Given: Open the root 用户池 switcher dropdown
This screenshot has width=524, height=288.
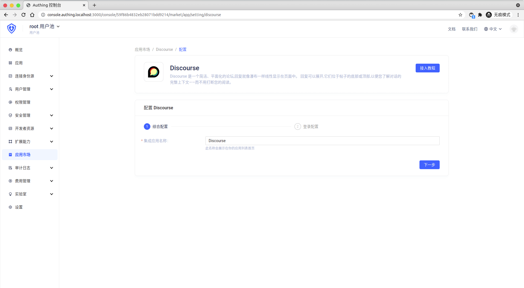Looking at the screenshot, I should coord(44,27).
